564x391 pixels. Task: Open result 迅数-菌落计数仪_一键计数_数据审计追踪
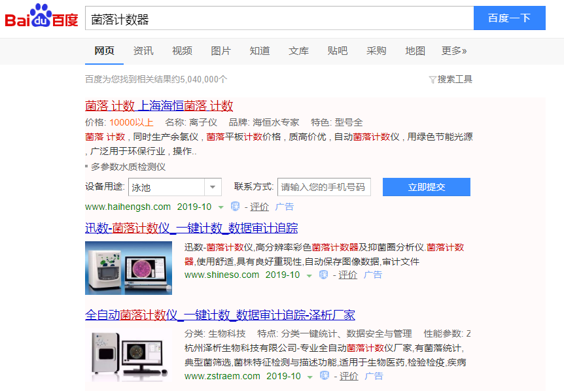[x=191, y=228]
